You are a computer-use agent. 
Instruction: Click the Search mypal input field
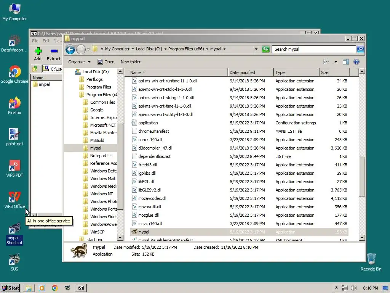coord(314,49)
